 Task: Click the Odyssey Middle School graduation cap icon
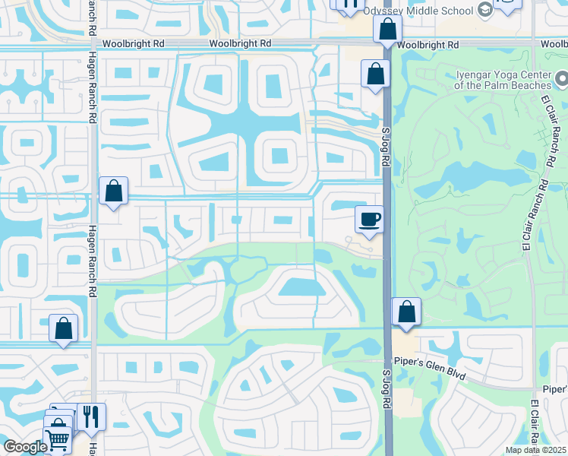484,10
